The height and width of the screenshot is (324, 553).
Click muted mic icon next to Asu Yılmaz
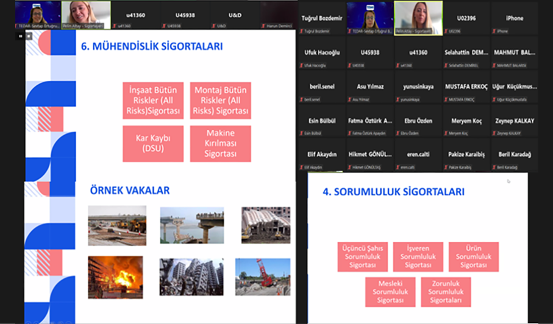(x=350, y=99)
